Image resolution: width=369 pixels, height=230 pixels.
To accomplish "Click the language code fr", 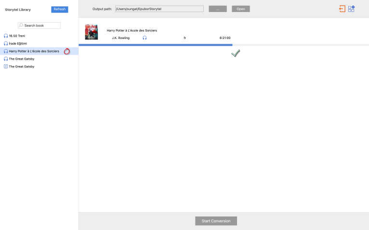I will pos(184,38).
